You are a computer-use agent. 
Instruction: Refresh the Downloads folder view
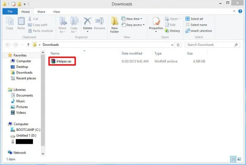click(178, 45)
